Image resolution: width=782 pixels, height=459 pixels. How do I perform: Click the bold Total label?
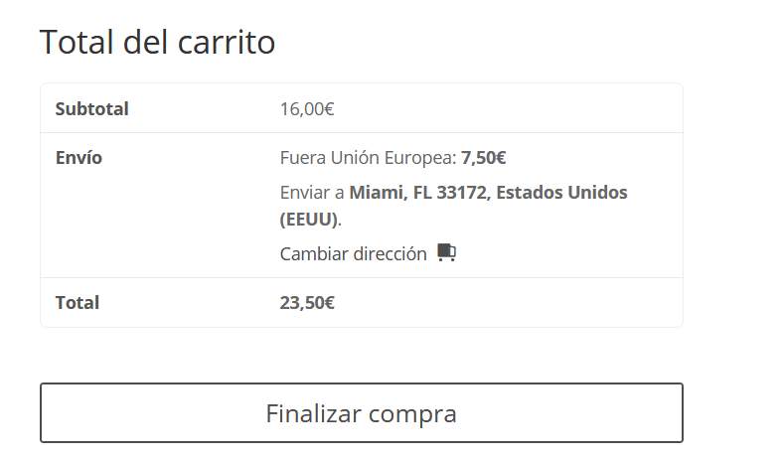tap(78, 303)
